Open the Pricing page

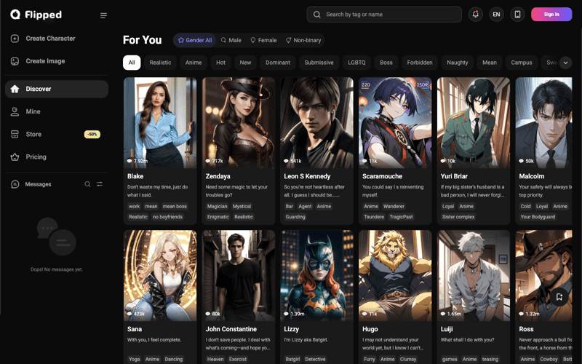coord(57,157)
